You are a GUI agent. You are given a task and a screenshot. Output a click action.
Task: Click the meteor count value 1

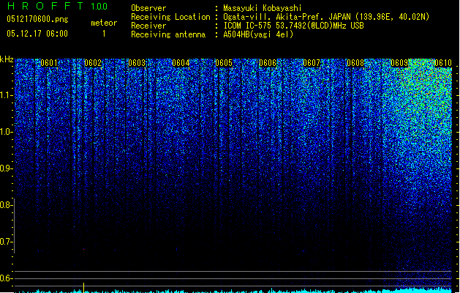[x=104, y=34]
